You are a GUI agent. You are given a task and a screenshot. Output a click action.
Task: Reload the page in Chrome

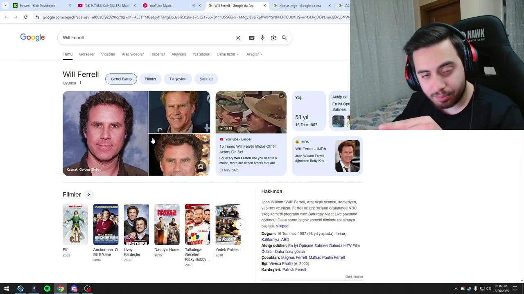click(x=25, y=17)
